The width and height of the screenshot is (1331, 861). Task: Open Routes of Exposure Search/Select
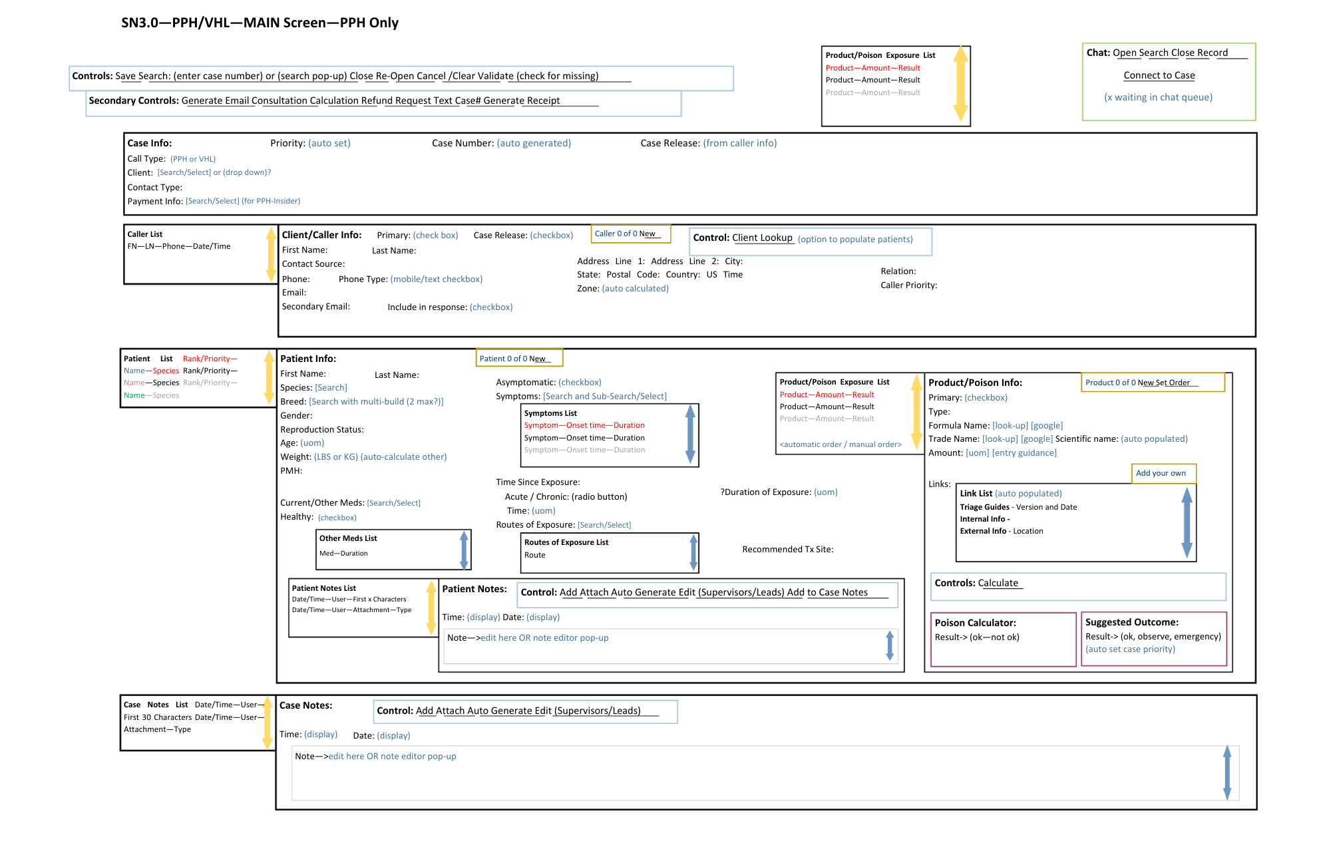(604, 525)
